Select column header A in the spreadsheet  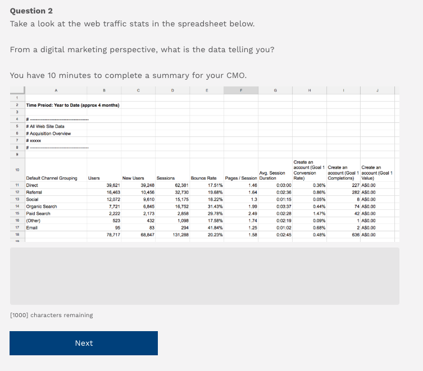(56, 91)
